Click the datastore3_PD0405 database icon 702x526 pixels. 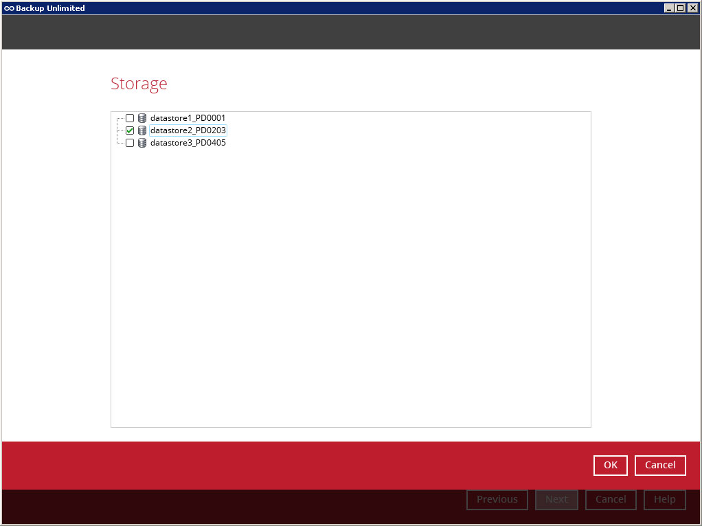[142, 143]
